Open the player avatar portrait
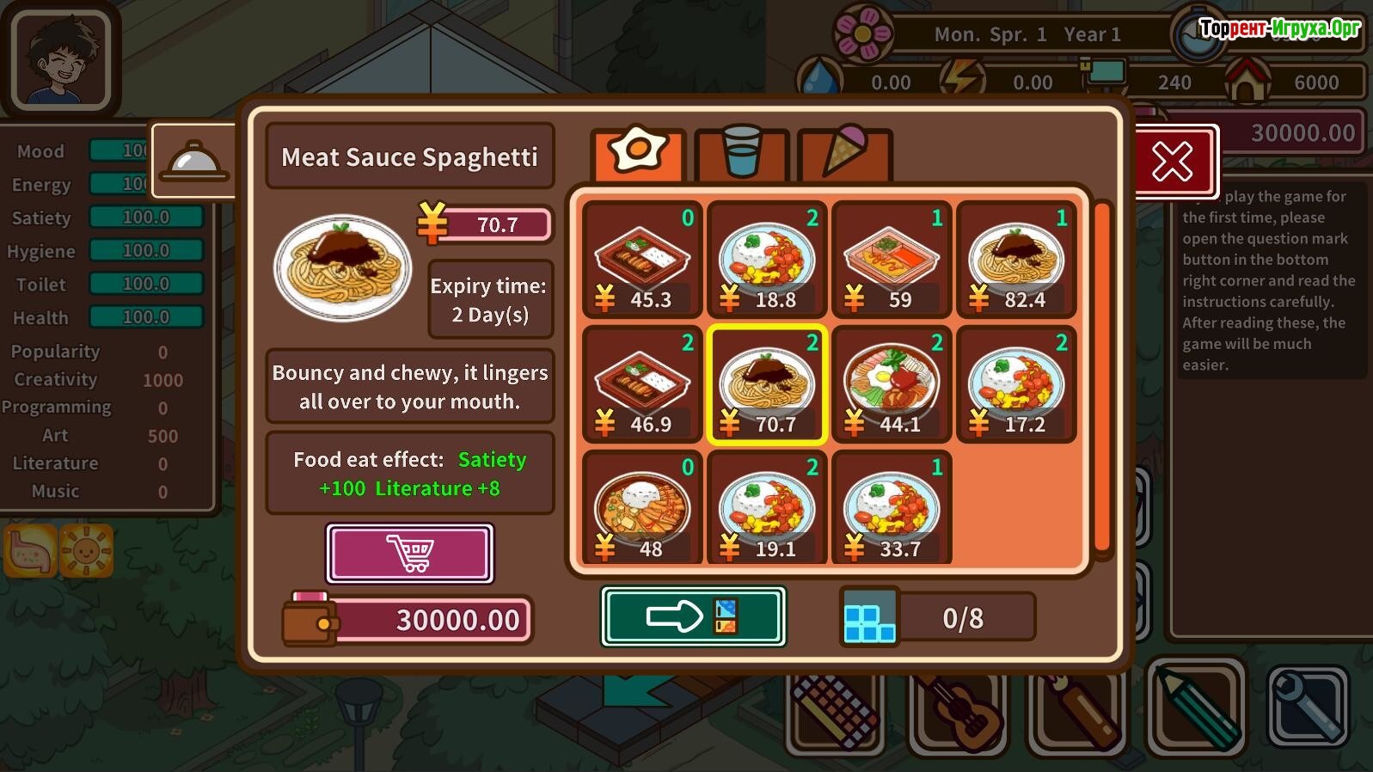The image size is (1373, 772). 60,60
